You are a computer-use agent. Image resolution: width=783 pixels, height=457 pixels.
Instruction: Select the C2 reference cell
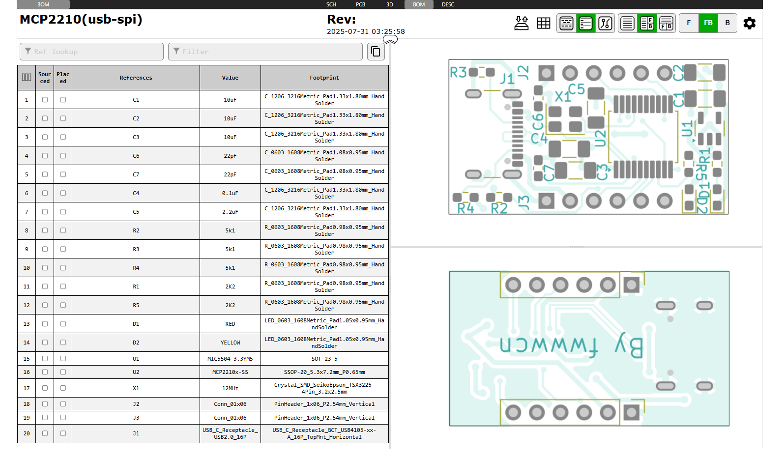136,118
